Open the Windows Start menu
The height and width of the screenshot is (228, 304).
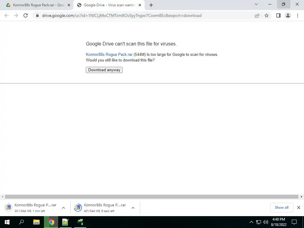coord(7,222)
